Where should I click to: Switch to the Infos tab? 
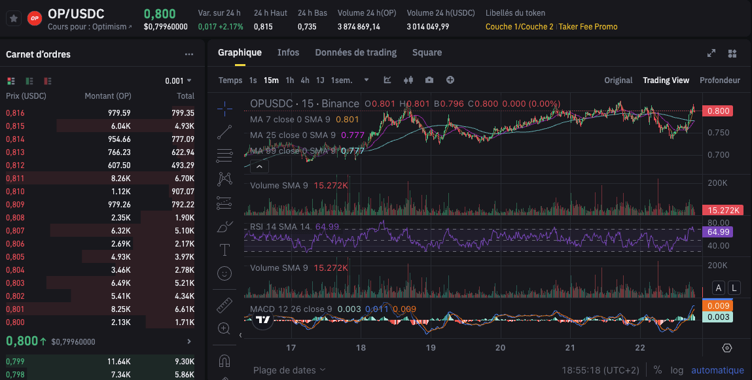288,53
